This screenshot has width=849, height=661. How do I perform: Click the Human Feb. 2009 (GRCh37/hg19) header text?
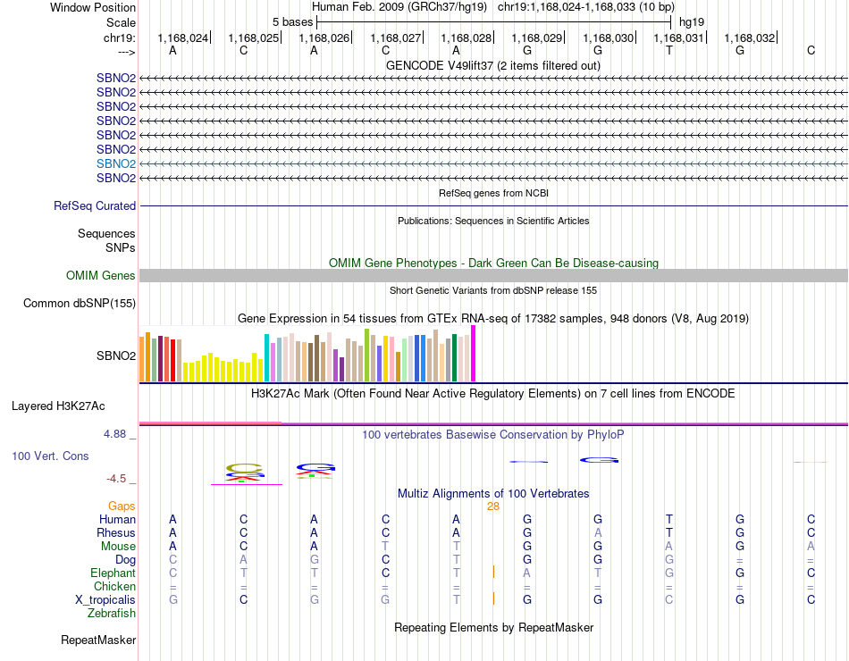tap(399, 7)
